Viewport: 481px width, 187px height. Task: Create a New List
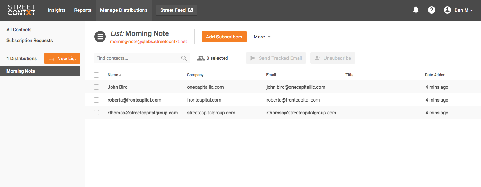(x=62, y=58)
